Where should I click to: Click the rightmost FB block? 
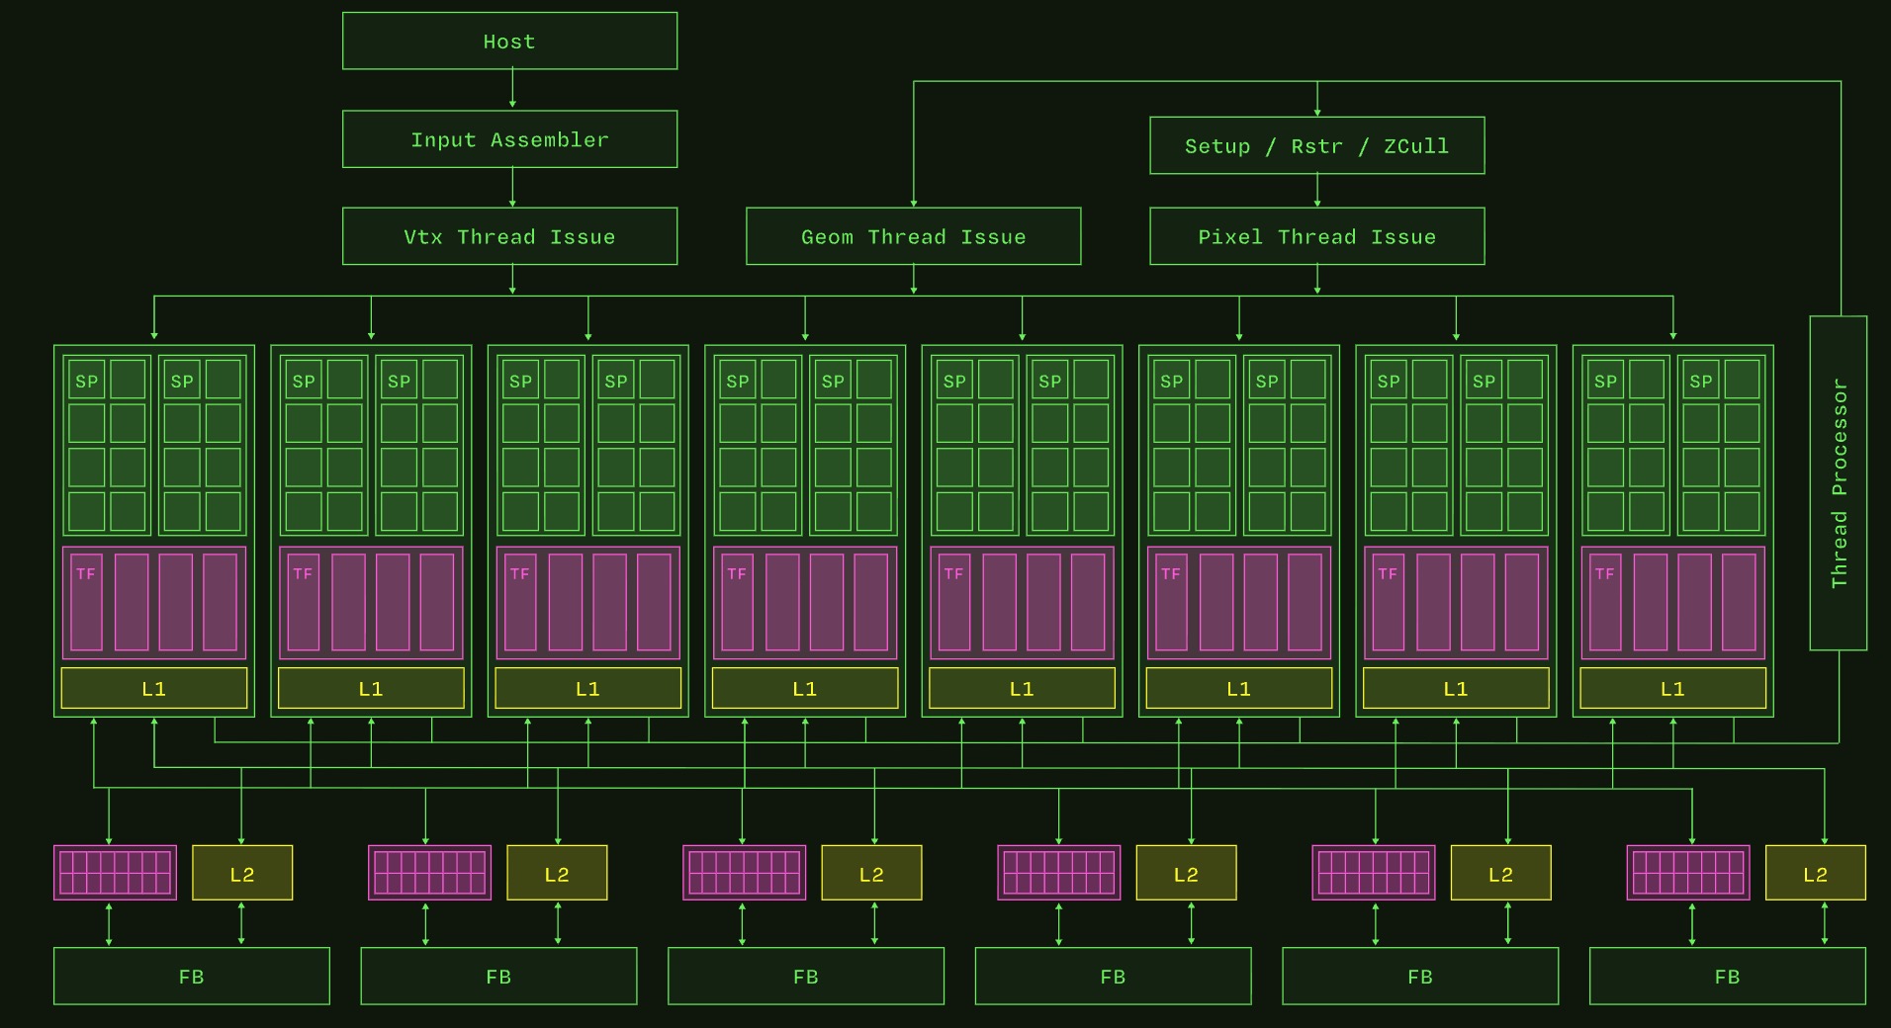(x=1727, y=977)
